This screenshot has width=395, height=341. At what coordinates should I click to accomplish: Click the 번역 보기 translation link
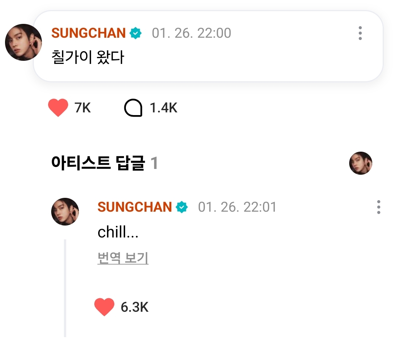[x=123, y=258]
